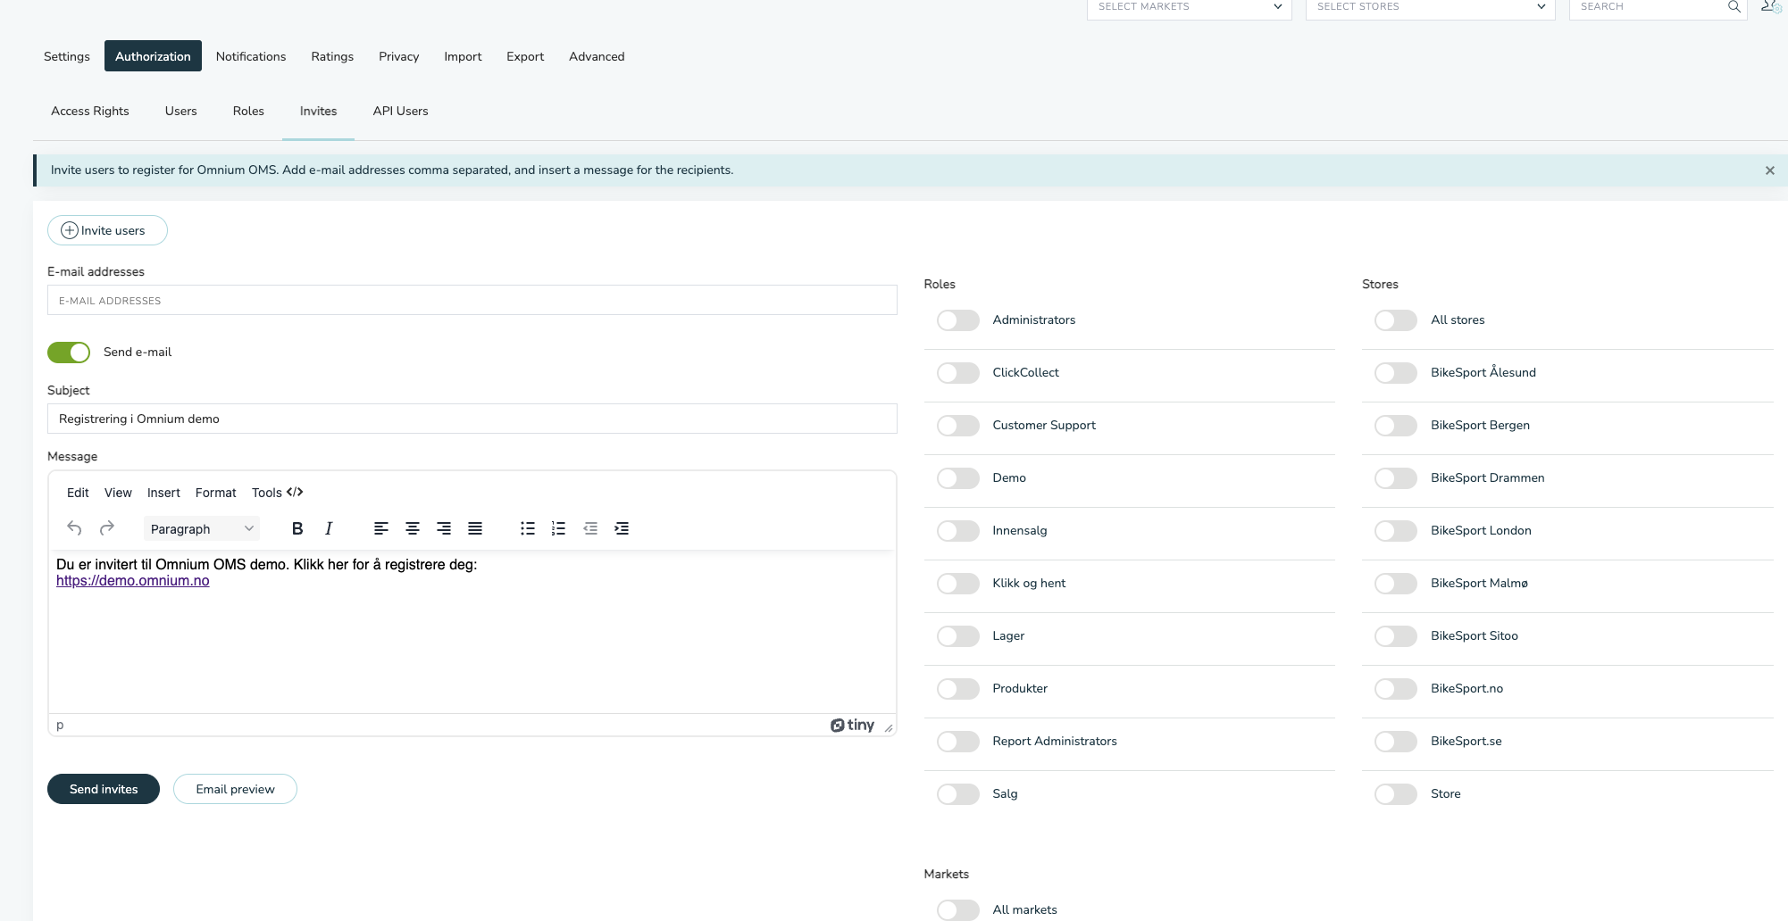Open the editor Format menu
The height and width of the screenshot is (921, 1788).
[216, 493]
